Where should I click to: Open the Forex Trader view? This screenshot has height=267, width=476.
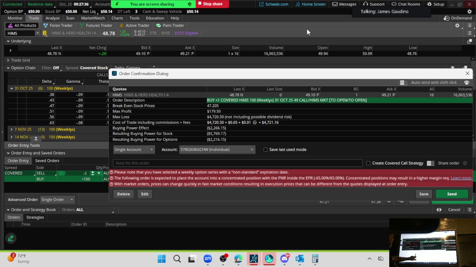click(x=58, y=26)
